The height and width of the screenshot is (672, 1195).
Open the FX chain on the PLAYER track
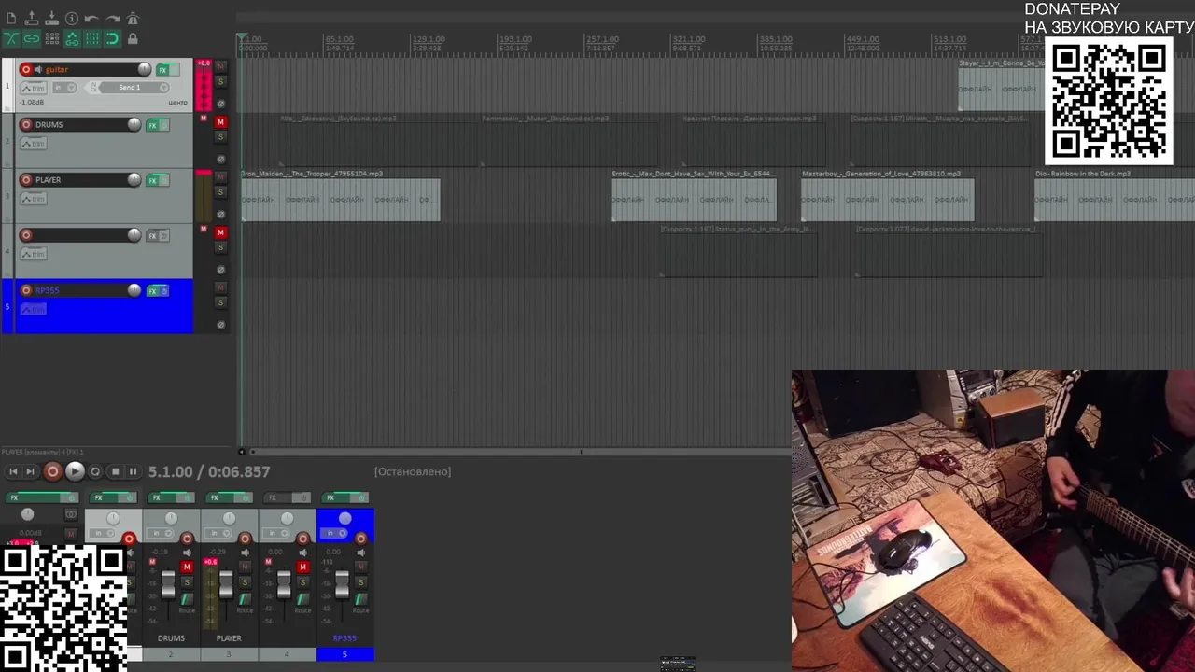coord(152,180)
